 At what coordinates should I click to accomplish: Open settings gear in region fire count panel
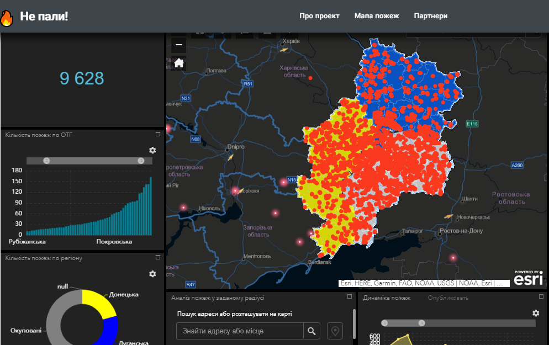pyautogui.click(x=152, y=274)
